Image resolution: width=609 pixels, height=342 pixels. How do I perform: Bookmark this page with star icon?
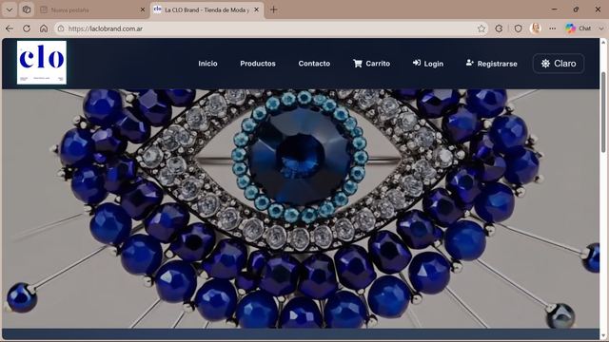tap(481, 28)
